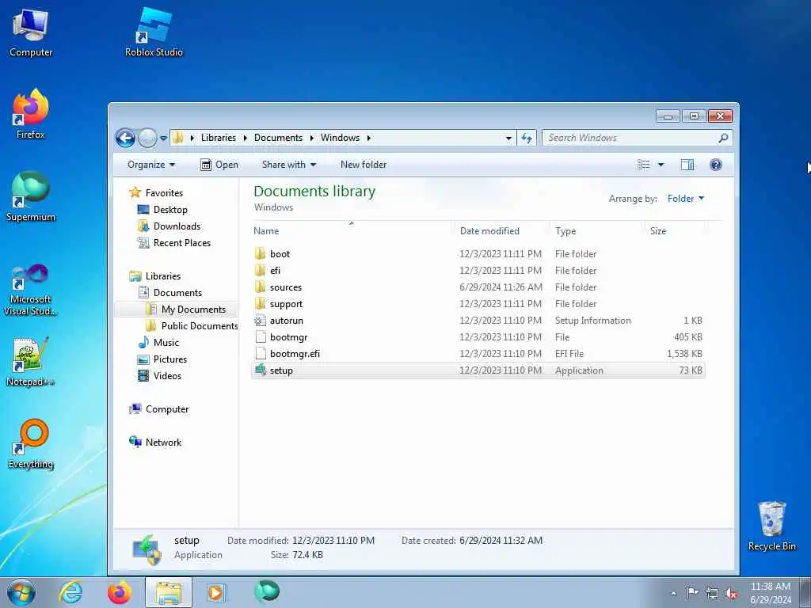The width and height of the screenshot is (811, 608).
Task: Select the Firefox desktop shortcut
Action: [31, 114]
